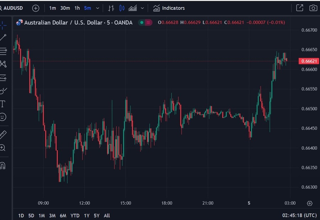320x220 pixels.
Task: Click the 15:00 time axis label
Action: coord(126,203)
